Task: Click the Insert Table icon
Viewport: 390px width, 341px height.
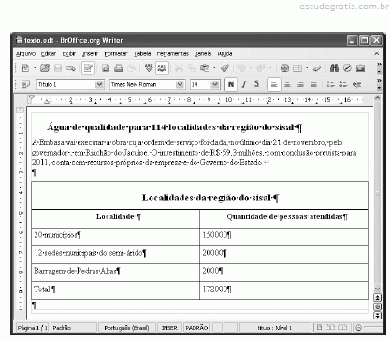Action: coord(297,67)
